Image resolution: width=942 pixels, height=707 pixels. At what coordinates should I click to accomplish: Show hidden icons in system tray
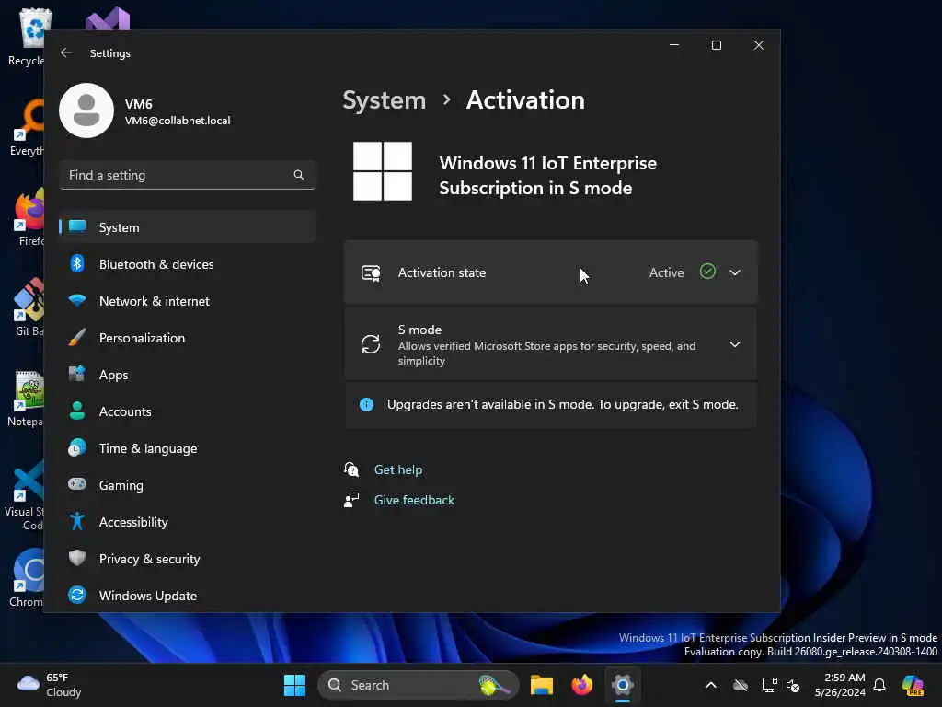pos(711,685)
